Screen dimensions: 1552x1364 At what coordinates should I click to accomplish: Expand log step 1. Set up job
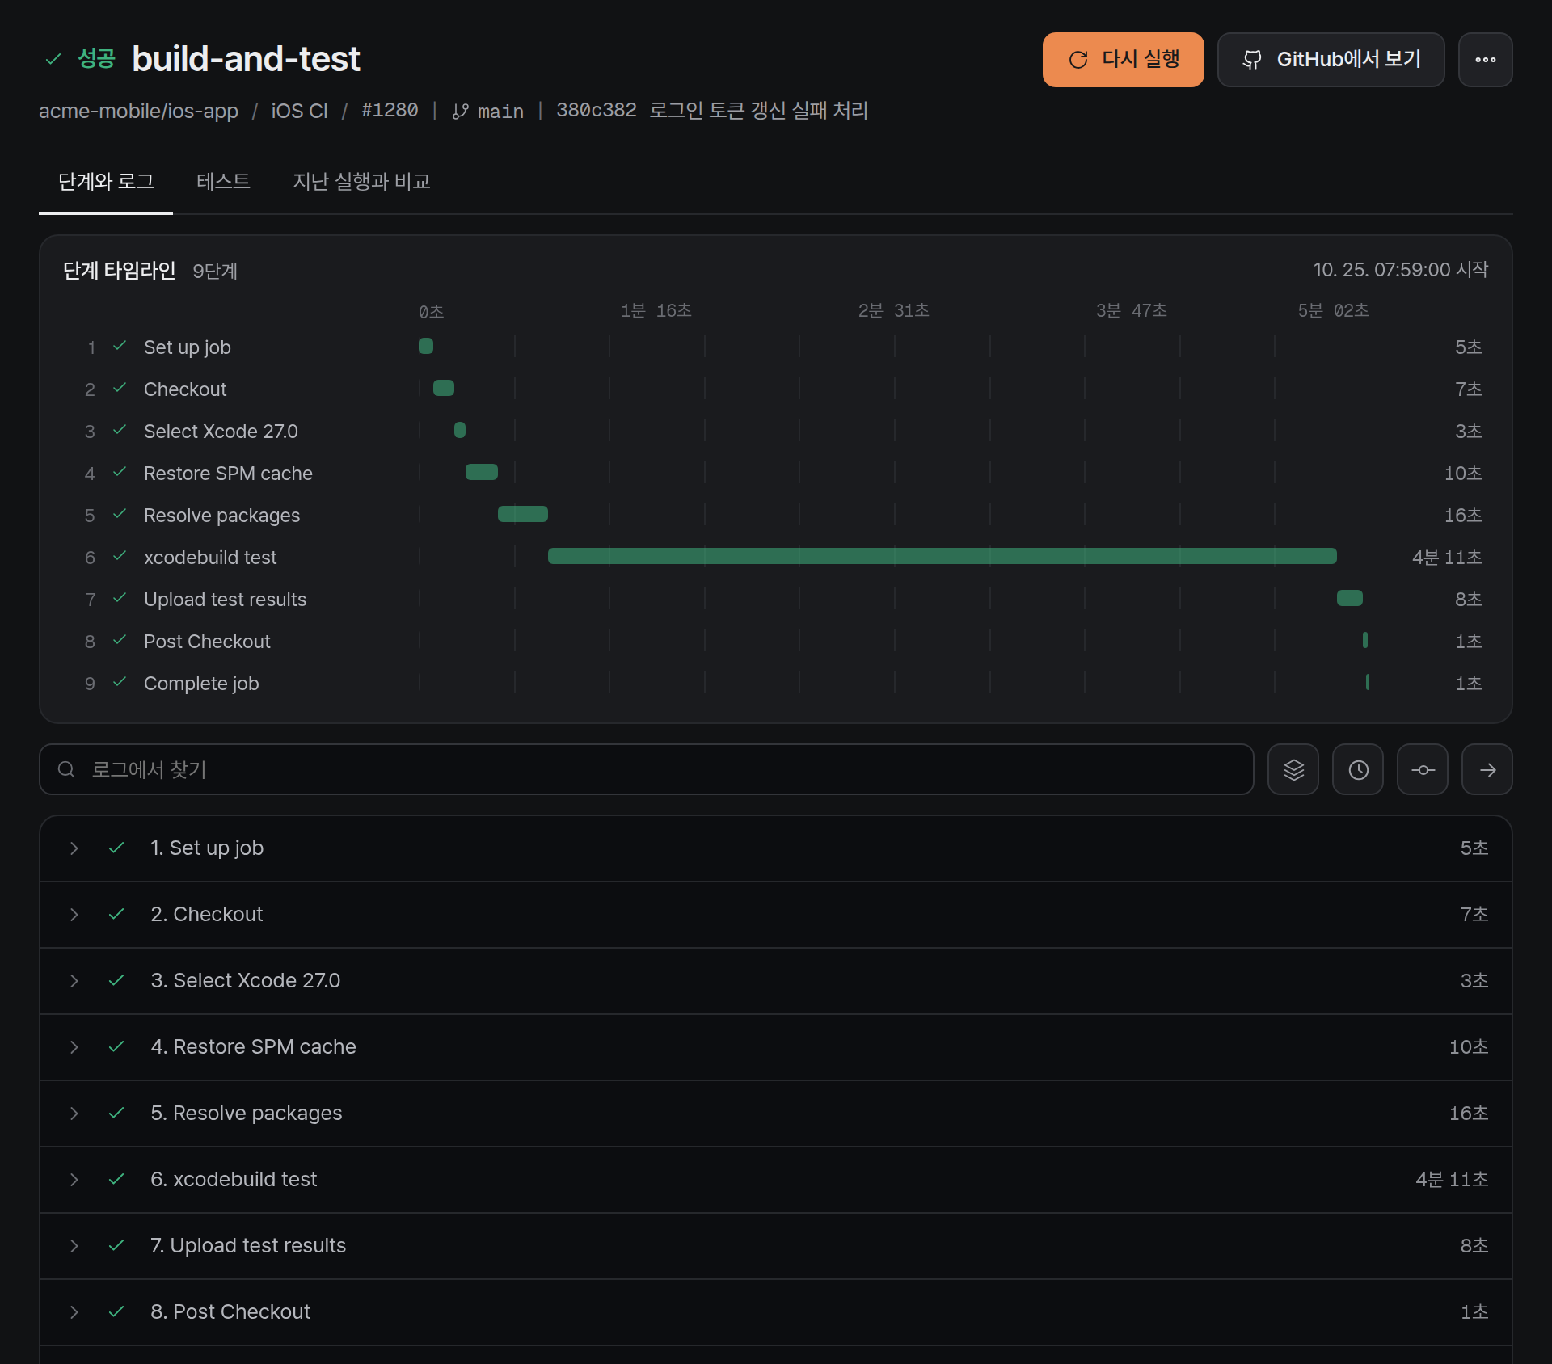[x=776, y=848]
